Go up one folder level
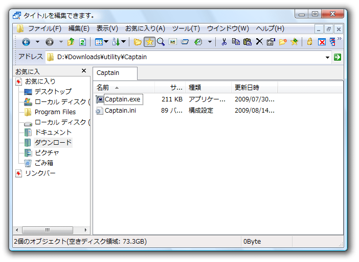The image size is (359, 262). pyautogui.click(x=71, y=42)
